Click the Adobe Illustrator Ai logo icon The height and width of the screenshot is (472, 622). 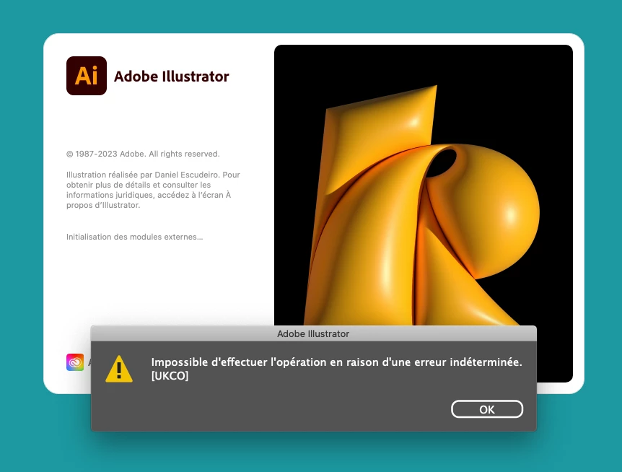(87, 76)
